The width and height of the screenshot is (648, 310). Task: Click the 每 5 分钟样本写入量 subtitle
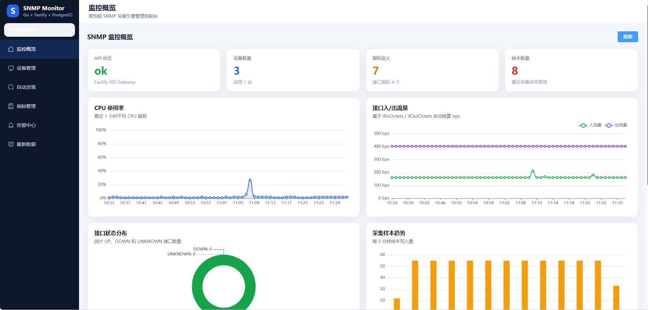pos(393,241)
